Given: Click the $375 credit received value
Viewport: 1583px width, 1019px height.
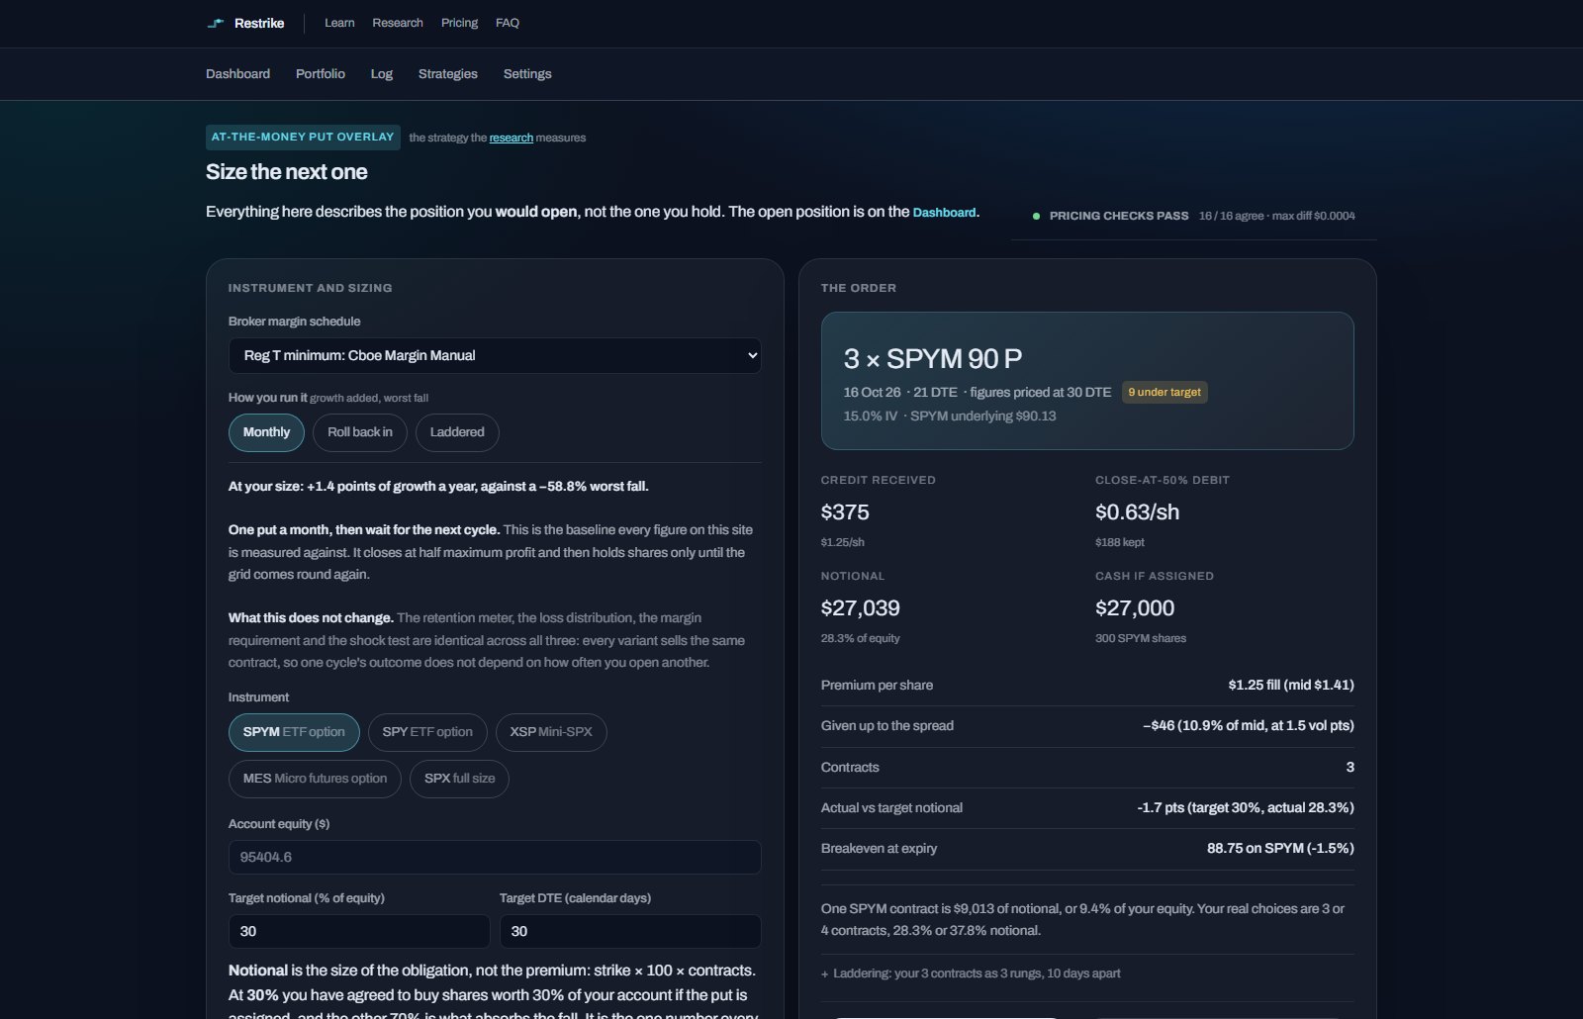Looking at the screenshot, I should pos(845,512).
